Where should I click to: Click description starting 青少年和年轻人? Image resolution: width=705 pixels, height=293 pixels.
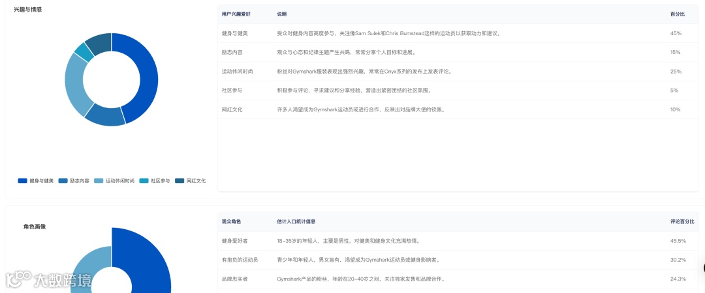[358, 260]
